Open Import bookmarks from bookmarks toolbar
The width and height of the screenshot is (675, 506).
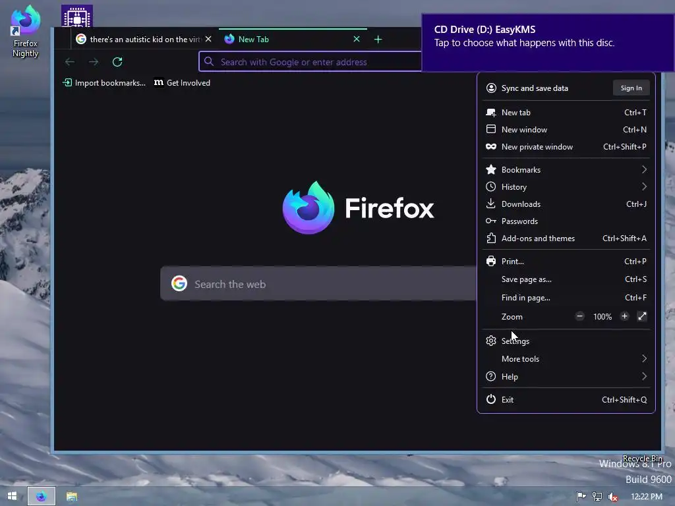[104, 82]
